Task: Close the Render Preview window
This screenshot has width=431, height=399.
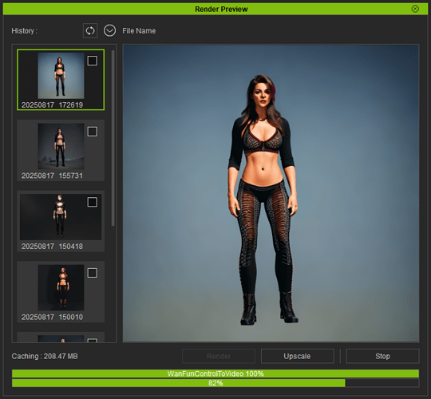Action: [415, 9]
